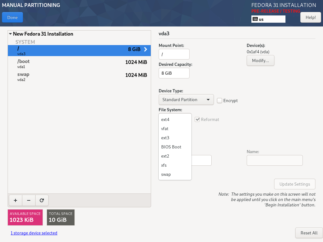Choose xfs from the file system list

click(x=175, y=165)
